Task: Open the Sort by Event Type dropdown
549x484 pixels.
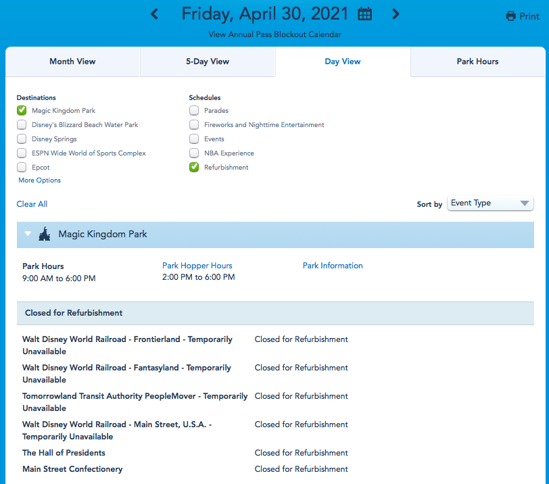Action: tap(490, 203)
